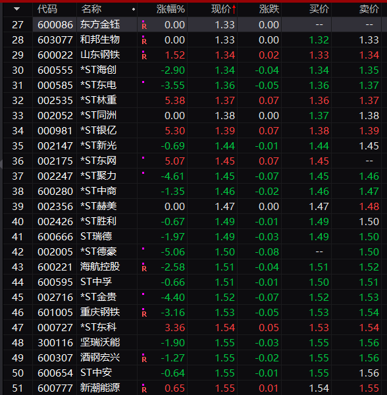Select stock name *ST东网

pyautogui.click(x=98, y=161)
